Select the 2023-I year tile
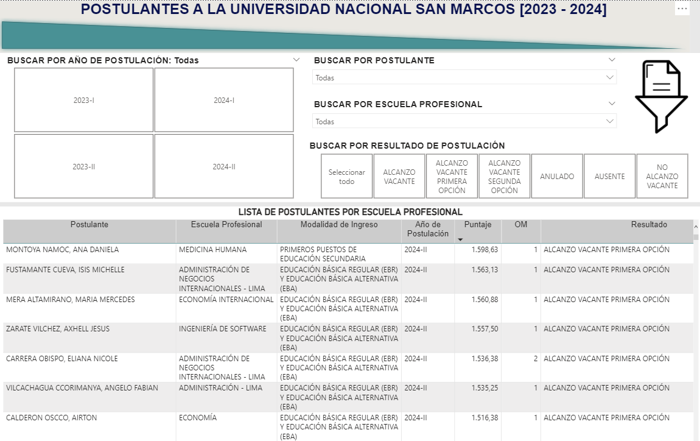Image resolution: width=700 pixels, height=441 pixels. (x=84, y=100)
